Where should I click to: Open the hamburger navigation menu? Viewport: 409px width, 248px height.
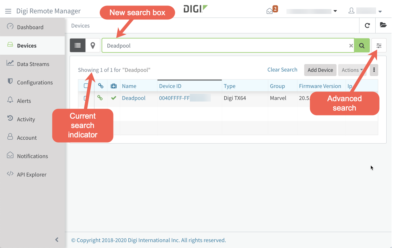[x=8, y=11]
